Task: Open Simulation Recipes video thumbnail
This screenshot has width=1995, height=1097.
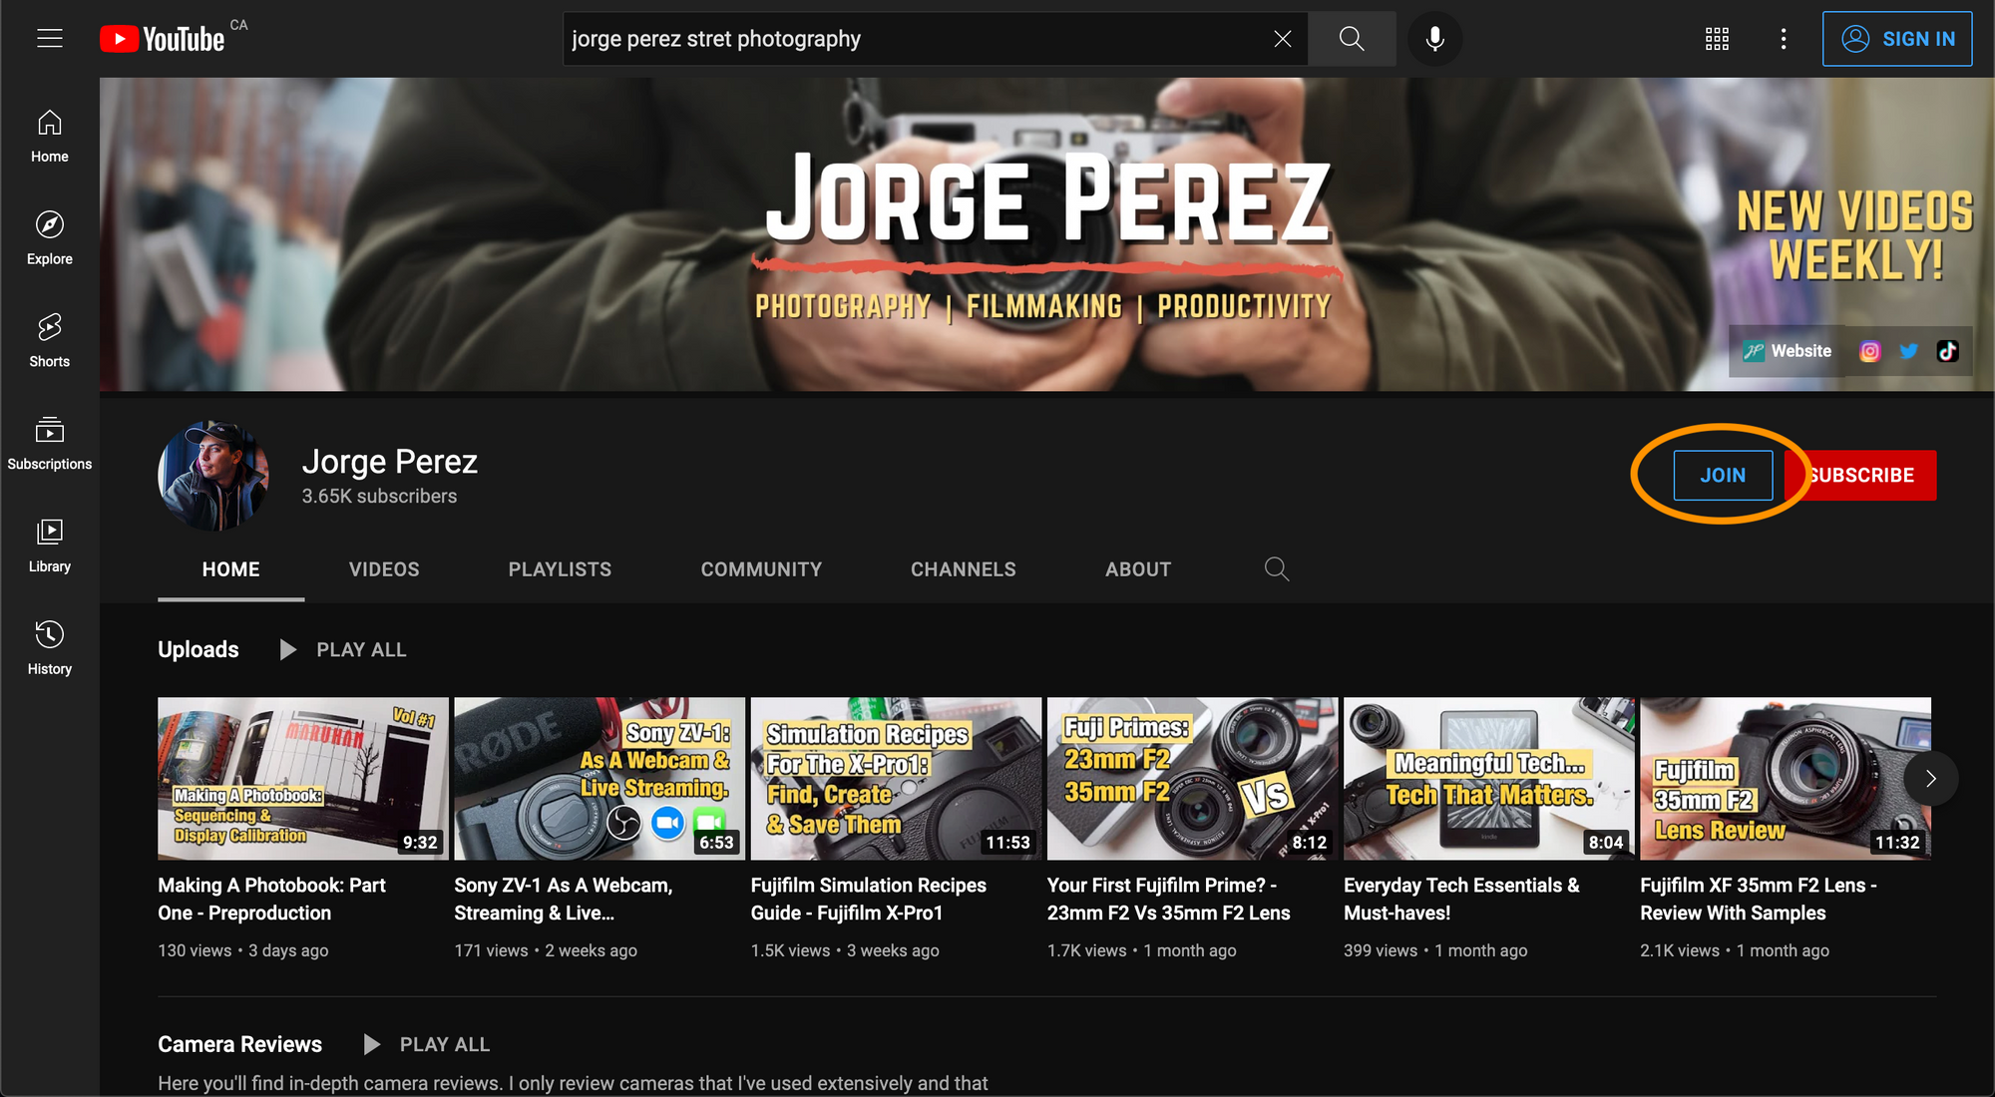Action: click(896, 779)
